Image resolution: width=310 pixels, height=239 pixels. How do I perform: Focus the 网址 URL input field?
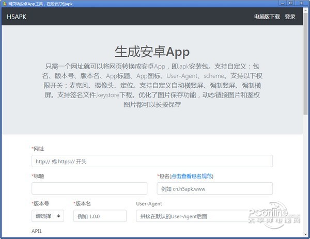pos(152,161)
